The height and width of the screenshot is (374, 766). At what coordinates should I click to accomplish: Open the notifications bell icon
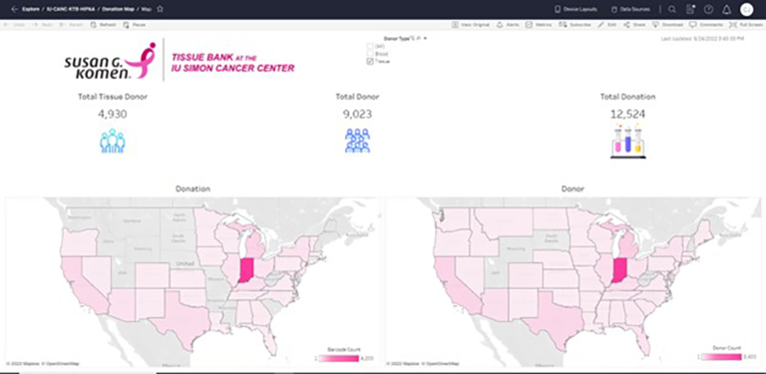726,9
